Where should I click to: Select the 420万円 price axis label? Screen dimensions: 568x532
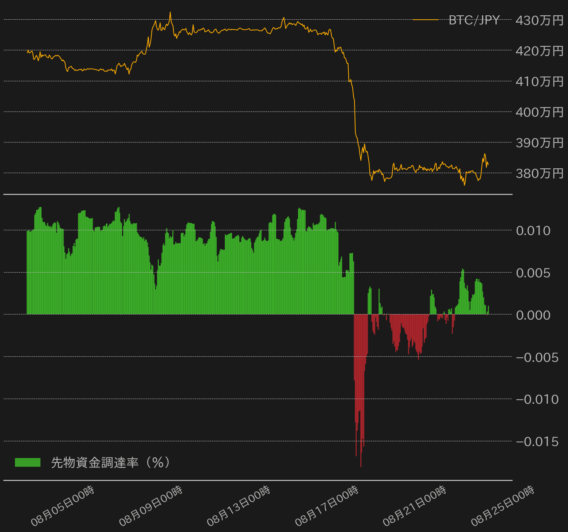539,51
